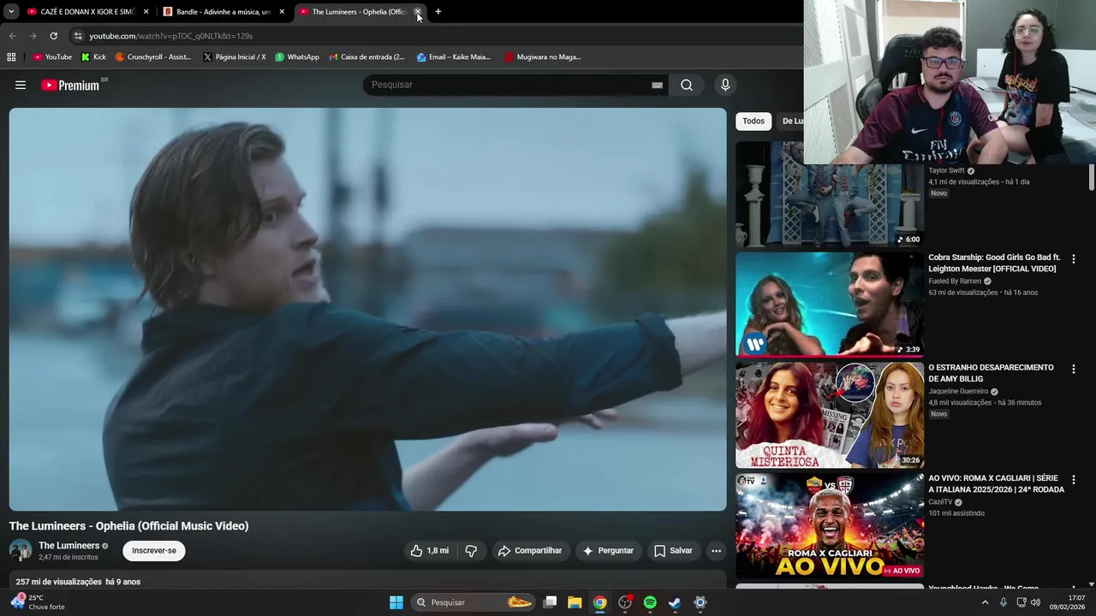
Task: Open more actions for the video
Action: (x=716, y=551)
